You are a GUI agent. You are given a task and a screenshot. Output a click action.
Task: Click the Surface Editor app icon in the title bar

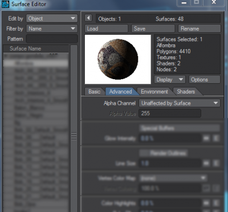(5, 4)
